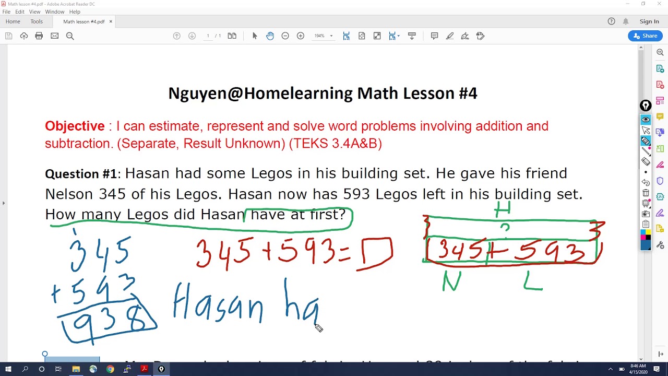This screenshot has width=668, height=376.
Task: Open the File menu
Action: tap(6, 11)
